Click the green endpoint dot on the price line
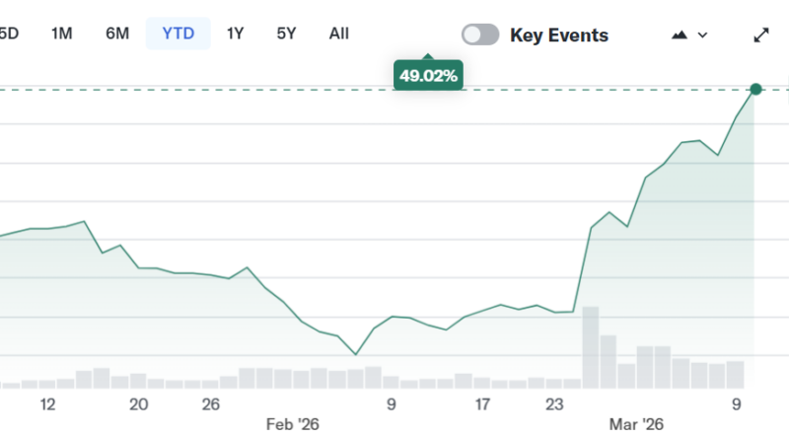The image size is (789, 439). pyautogui.click(x=755, y=90)
